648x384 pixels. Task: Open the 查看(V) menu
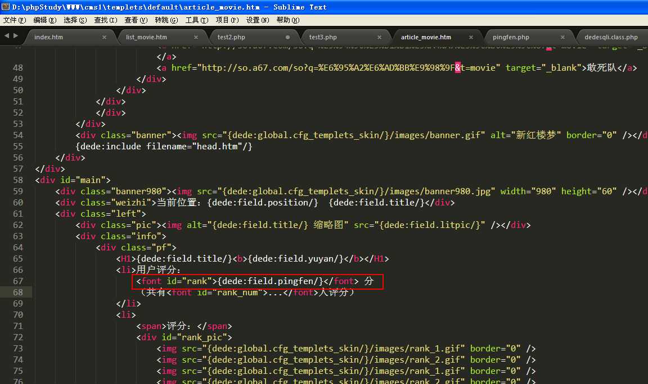[x=136, y=20]
